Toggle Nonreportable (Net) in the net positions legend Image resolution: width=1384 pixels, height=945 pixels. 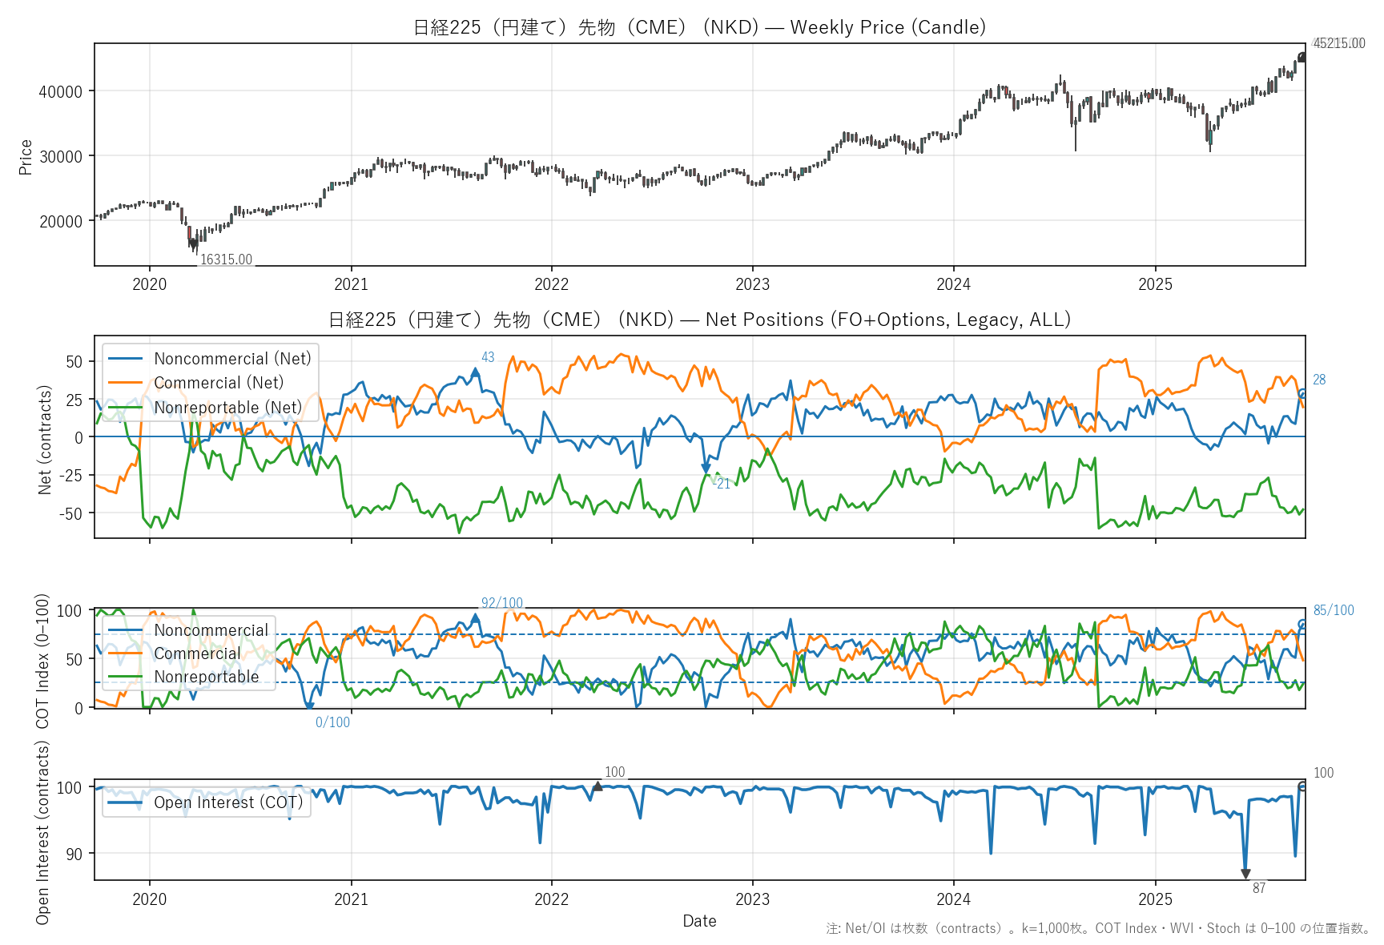[227, 408]
